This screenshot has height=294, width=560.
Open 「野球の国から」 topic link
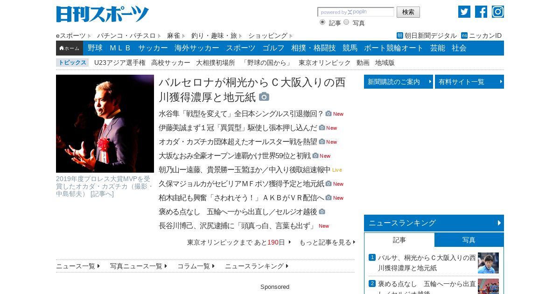pos(267,63)
